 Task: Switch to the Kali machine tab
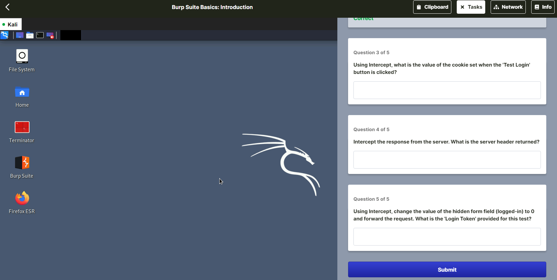coord(11,24)
